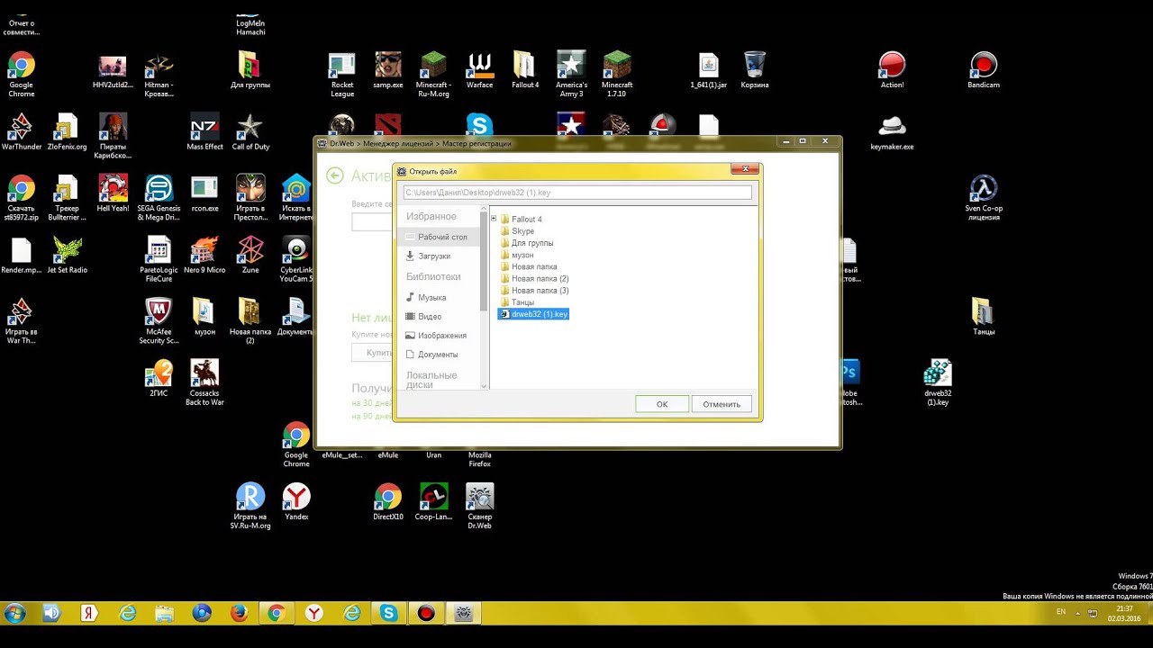Open samp.exe desktop icon
The image size is (1153, 648).
388,71
